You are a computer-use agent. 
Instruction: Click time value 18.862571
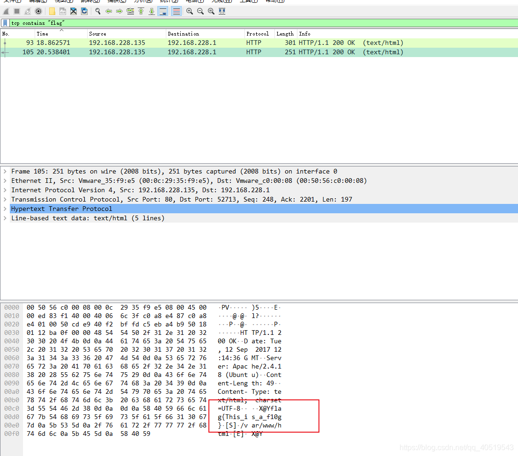(x=53, y=43)
